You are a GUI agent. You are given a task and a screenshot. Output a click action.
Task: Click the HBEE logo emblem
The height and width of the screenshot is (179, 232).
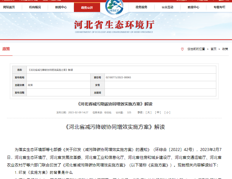(114, 7)
